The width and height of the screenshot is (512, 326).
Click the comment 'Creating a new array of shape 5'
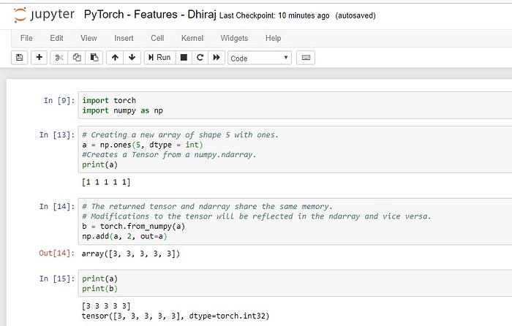click(180, 134)
